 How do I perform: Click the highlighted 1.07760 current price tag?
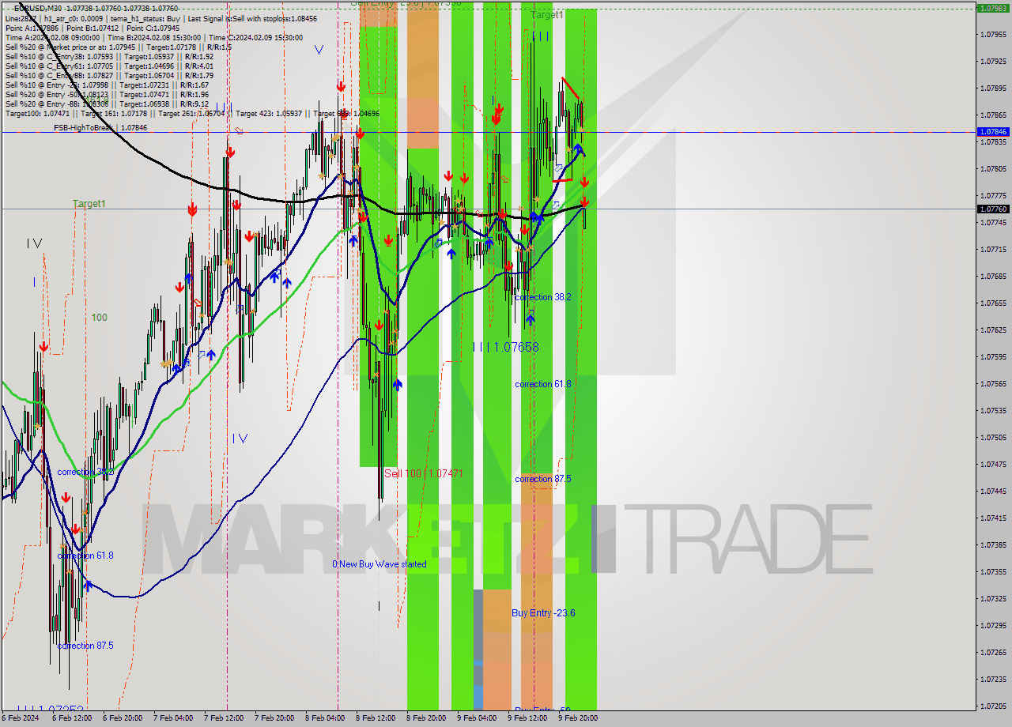[x=993, y=209]
